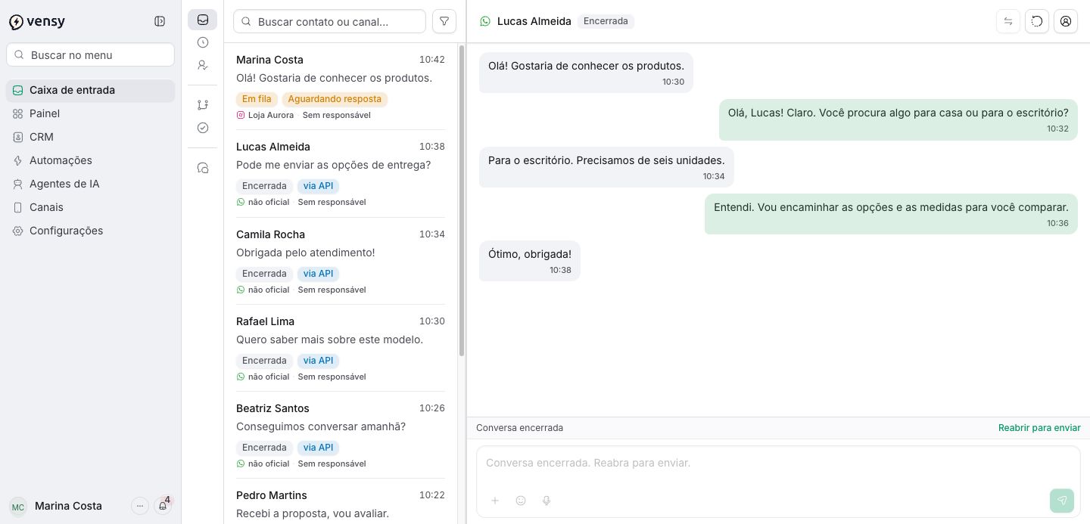Screen dimensions: 1090x524
Task: Collapse the left sidebar panel
Action: tap(160, 21)
